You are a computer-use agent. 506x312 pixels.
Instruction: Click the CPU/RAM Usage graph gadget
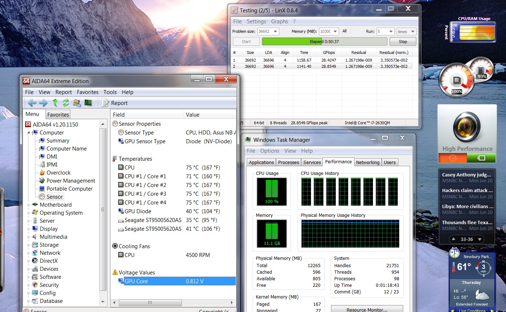(x=477, y=32)
